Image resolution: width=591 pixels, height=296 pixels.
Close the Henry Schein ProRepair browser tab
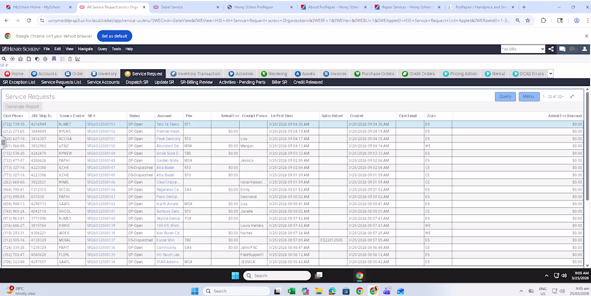coord(292,7)
